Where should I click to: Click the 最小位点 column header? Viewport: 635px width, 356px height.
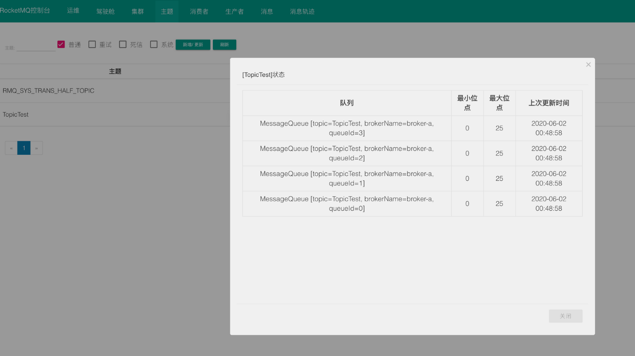tap(467, 103)
